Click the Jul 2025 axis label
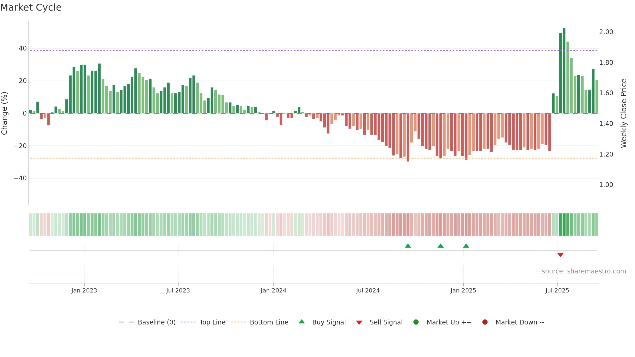The height and width of the screenshot is (357, 635). click(557, 291)
